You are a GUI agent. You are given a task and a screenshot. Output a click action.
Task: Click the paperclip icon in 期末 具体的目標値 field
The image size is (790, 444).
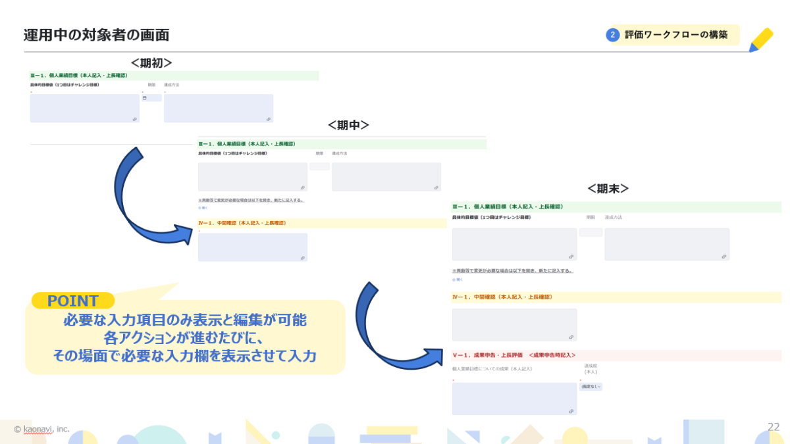571,257
